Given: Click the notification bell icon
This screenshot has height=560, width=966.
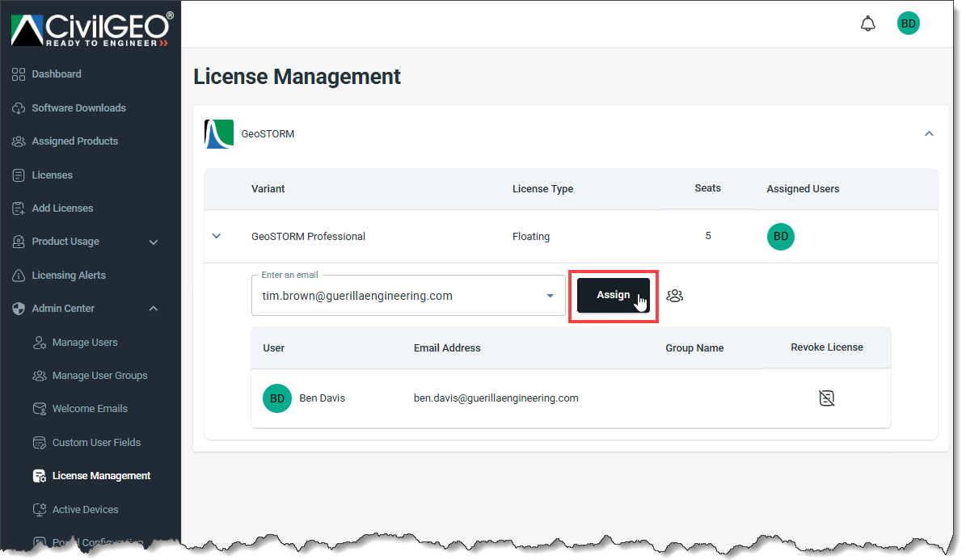Looking at the screenshot, I should [868, 23].
